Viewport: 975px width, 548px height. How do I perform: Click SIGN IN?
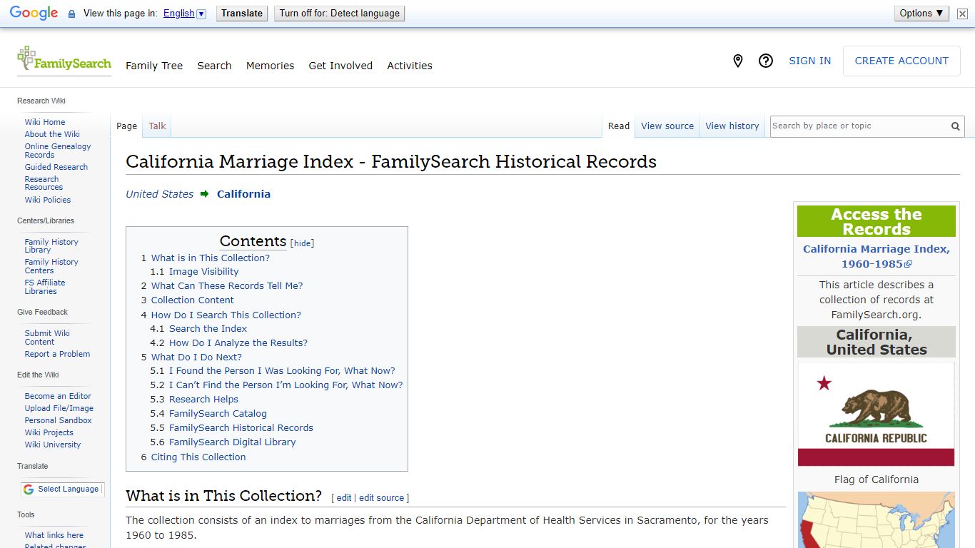[809, 61]
